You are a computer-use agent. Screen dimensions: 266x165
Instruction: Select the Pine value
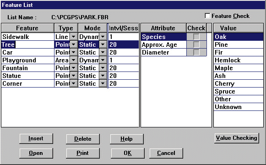(x=239, y=44)
